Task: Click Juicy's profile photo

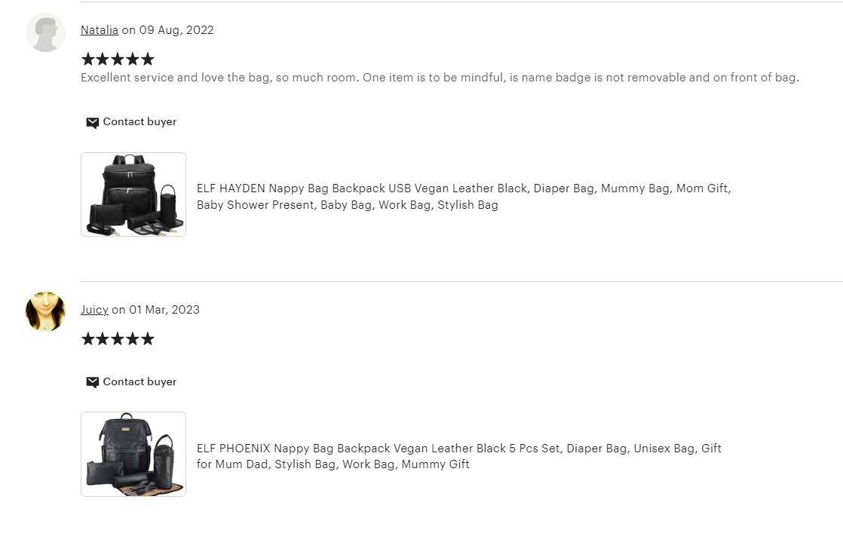Action: tap(45, 311)
